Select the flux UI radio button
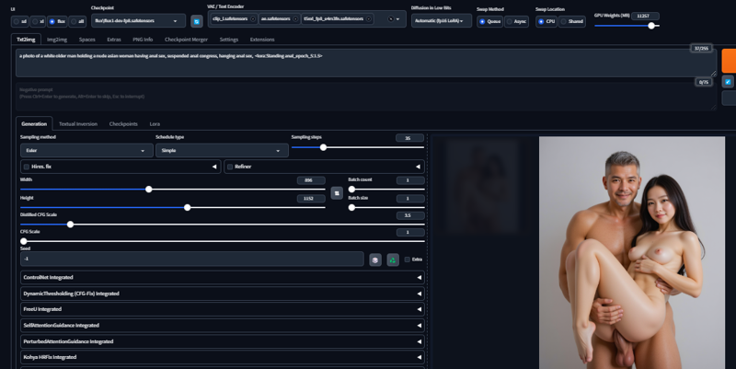Image resolution: width=736 pixels, height=369 pixels. (53, 20)
